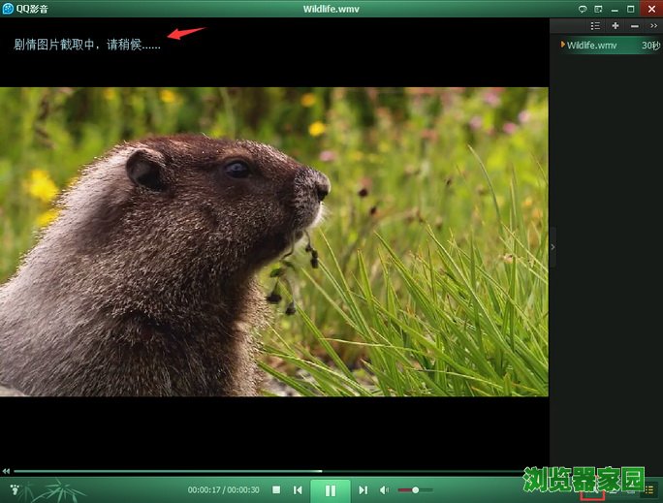Remove item from playlist with minus icon
The height and width of the screenshot is (503, 663).
point(634,26)
